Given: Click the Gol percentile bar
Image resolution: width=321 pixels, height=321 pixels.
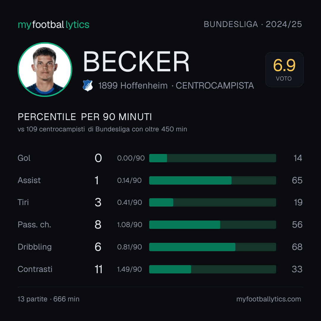Looking at the screenshot, I should tap(213, 158).
